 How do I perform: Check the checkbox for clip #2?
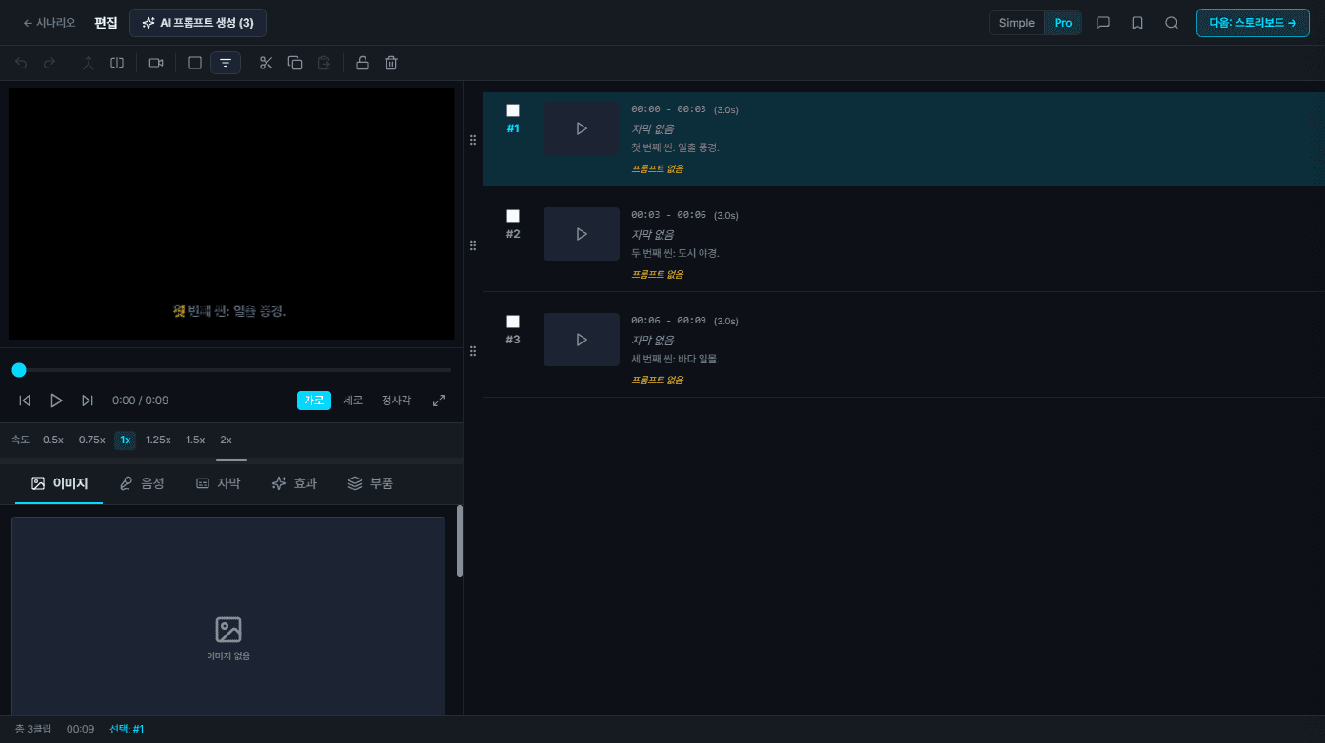[x=513, y=216]
